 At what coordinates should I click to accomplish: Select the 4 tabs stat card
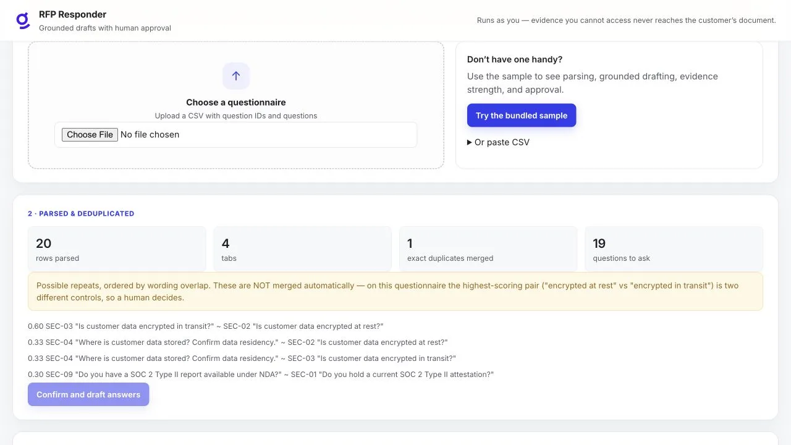click(302, 248)
